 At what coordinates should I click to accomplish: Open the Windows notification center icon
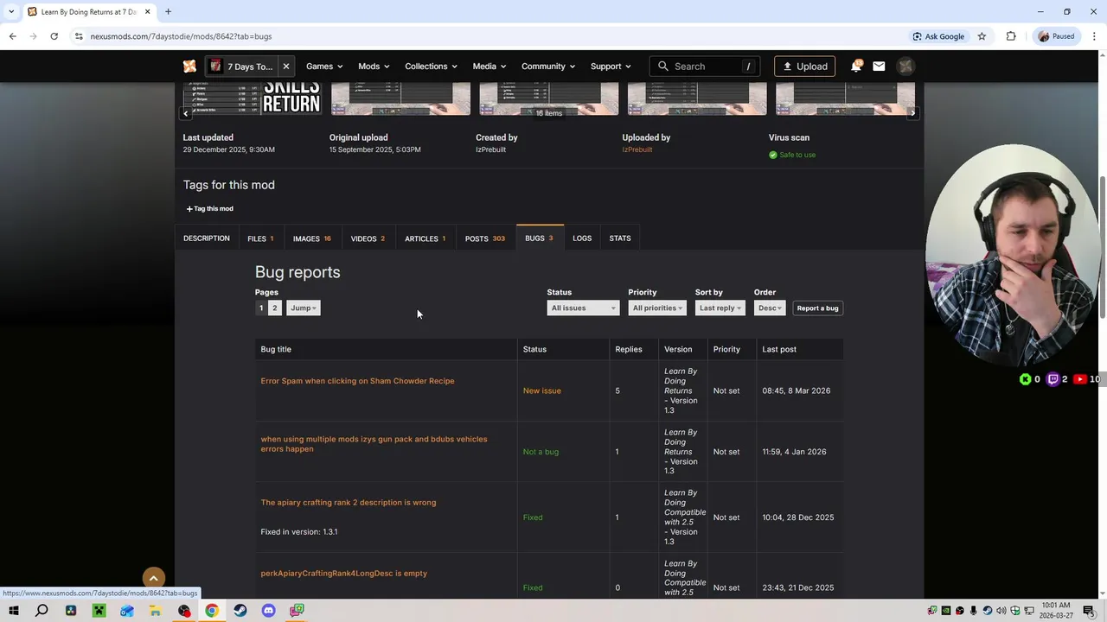[1088, 611]
